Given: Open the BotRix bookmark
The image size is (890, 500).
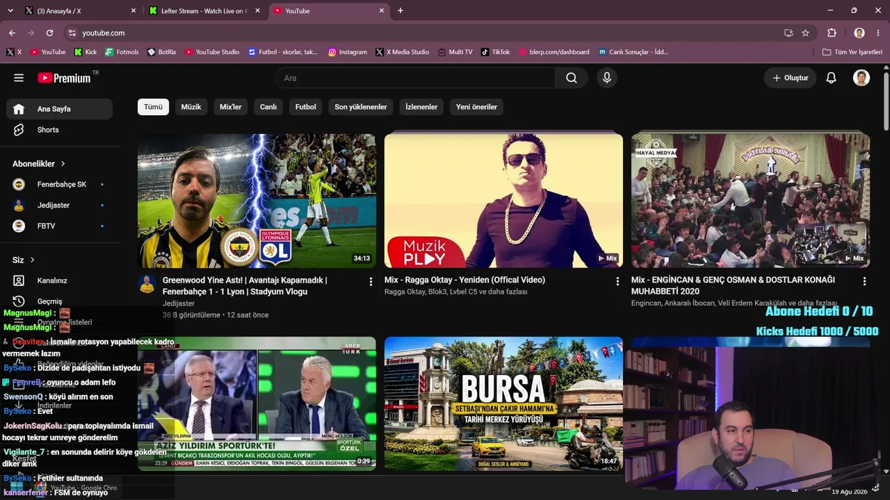Looking at the screenshot, I should [x=162, y=52].
